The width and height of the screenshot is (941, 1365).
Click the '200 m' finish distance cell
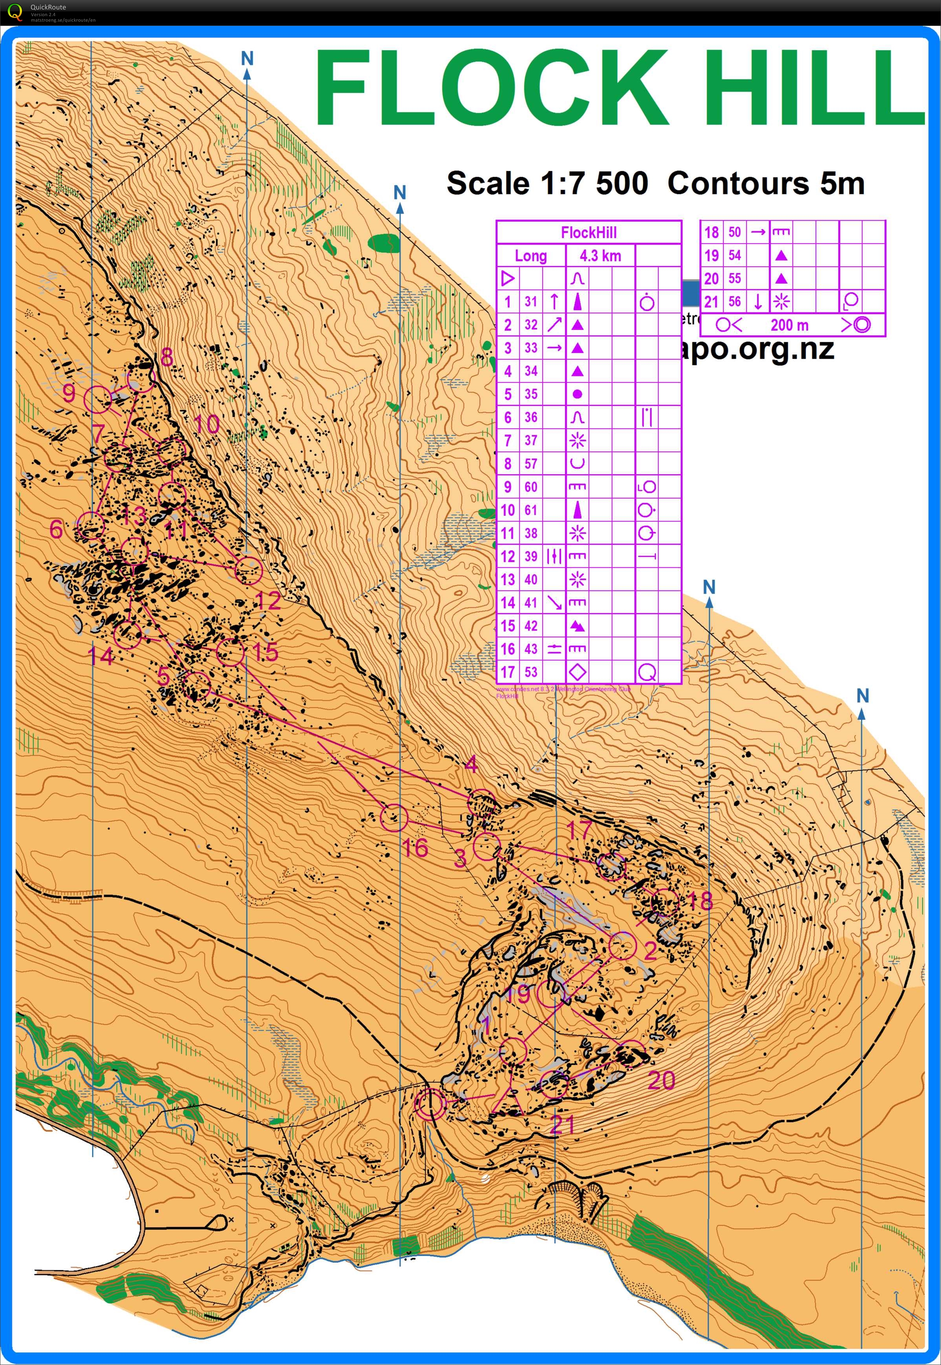pos(790,324)
